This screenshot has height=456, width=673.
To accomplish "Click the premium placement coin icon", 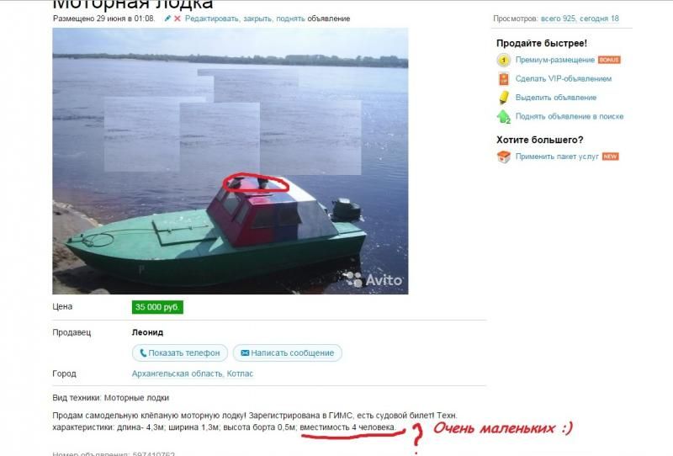I will tap(503, 60).
